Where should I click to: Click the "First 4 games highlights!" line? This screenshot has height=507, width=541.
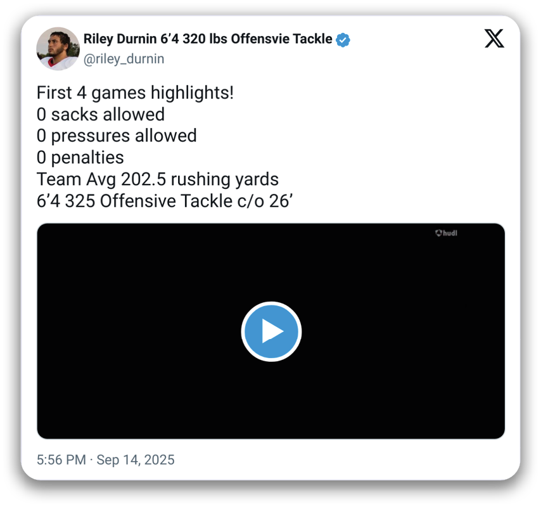(135, 93)
